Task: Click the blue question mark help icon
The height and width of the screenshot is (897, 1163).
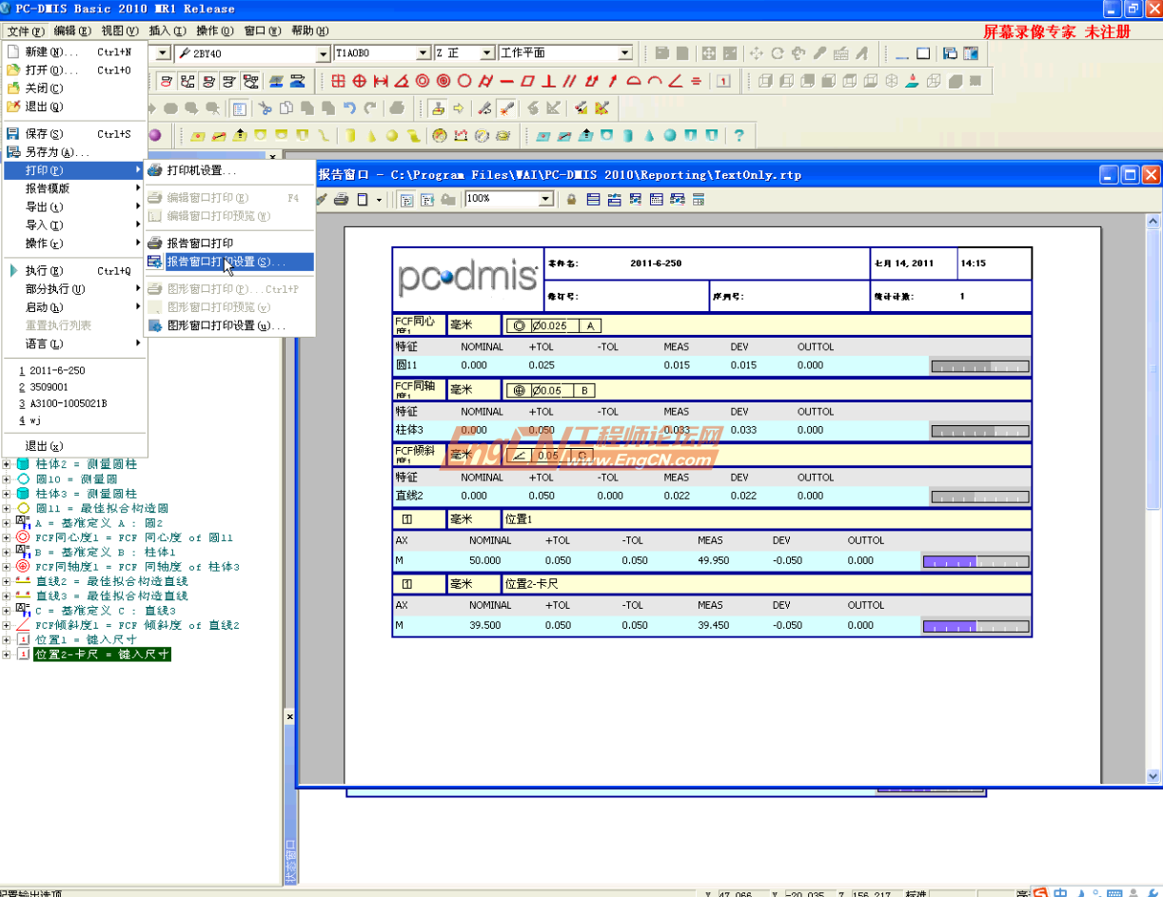Action: click(x=739, y=136)
